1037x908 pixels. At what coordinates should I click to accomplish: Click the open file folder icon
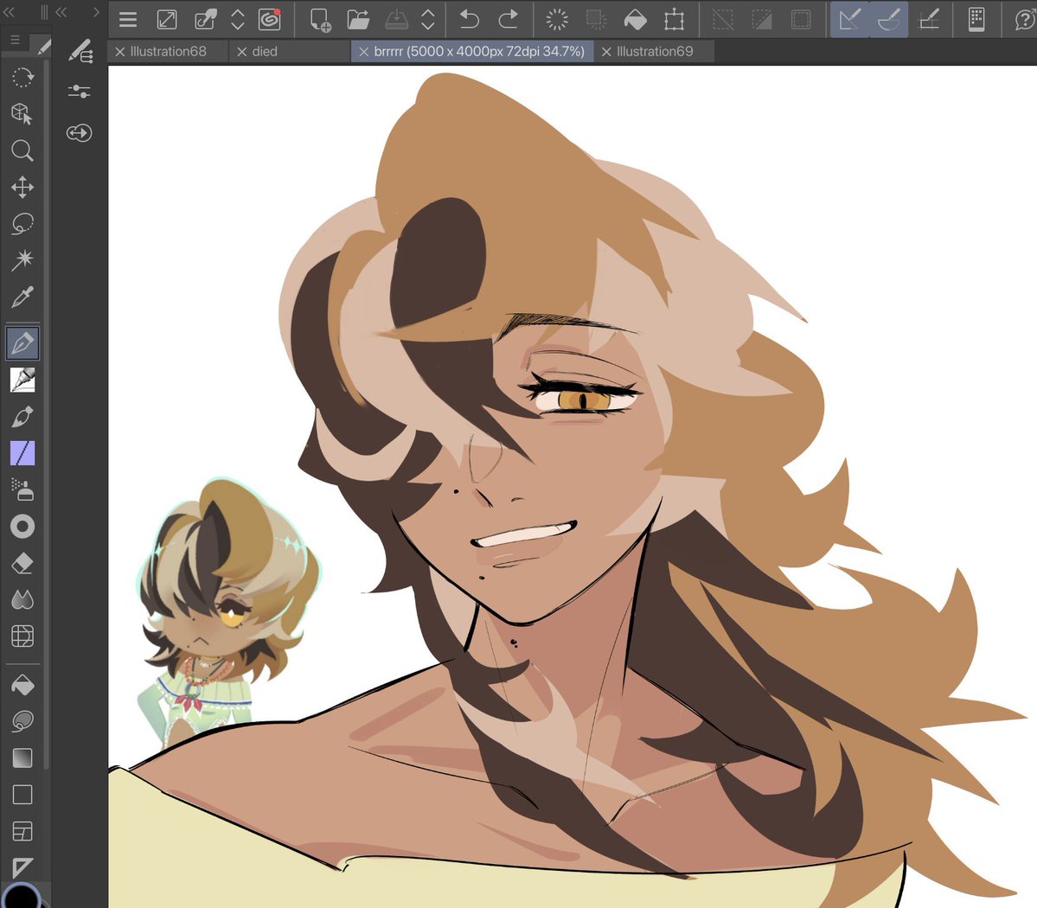coord(358,20)
